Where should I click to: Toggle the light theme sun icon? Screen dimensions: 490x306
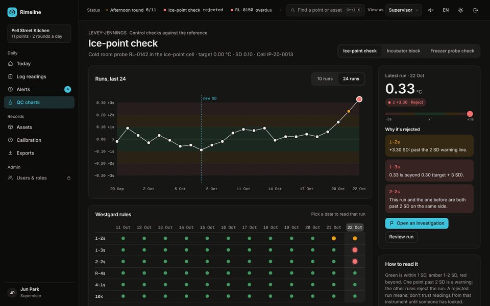(x=460, y=10)
